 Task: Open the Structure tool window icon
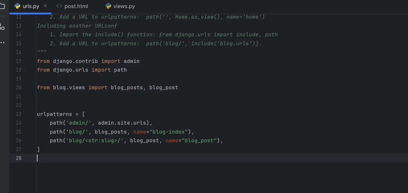click(x=2, y=27)
